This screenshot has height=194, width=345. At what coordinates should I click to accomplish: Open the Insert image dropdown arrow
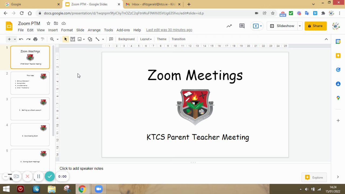coord(84,39)
